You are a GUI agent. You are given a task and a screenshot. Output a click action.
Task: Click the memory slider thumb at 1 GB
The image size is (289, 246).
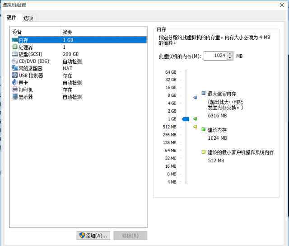pyautogui.click(x=186, y=119)
